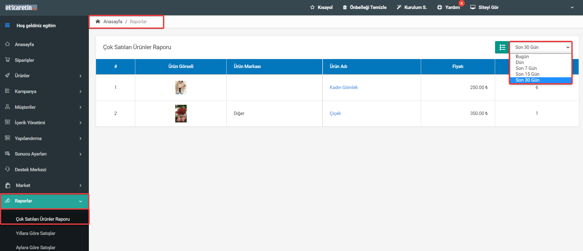Click the İçerik Yönetimi icon
Image resolution: width=583 pixels, height=251 pixels.
point(7,122)
